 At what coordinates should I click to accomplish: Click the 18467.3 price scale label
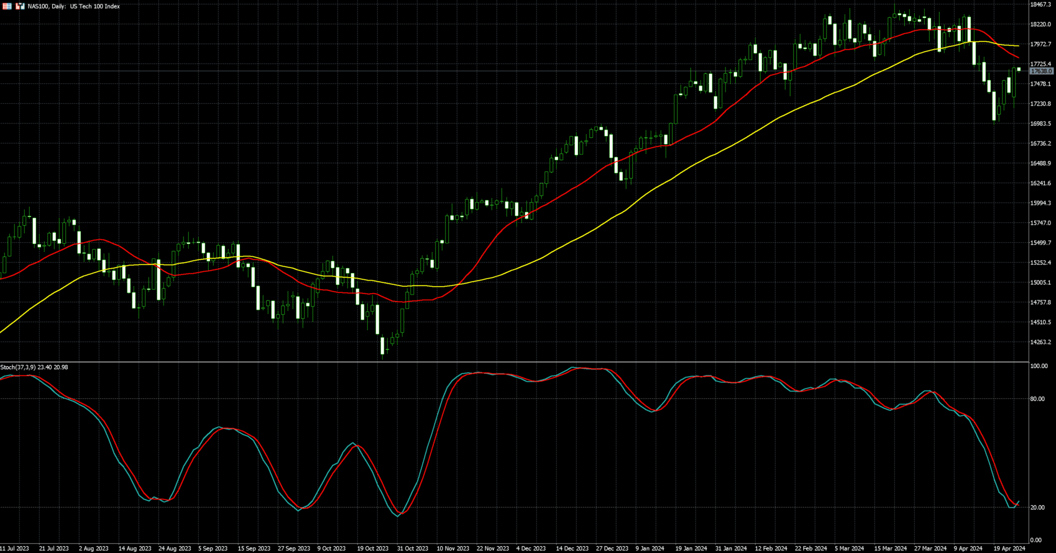pyautogui.click(x=1040, y=5)
